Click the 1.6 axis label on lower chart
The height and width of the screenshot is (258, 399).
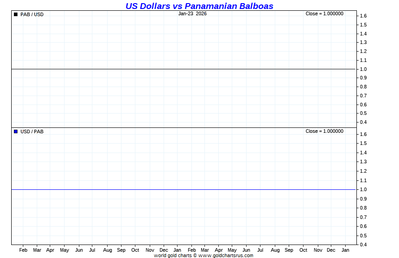click(x=363, y=134)
